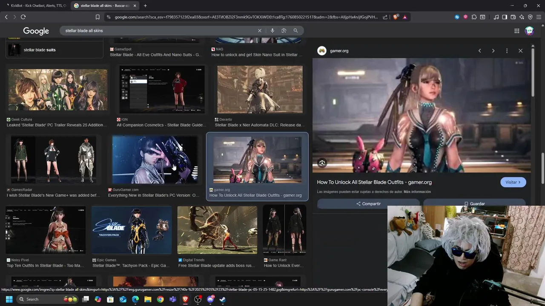Click 'Stellar Blade - All Eve Outfits' GameSpot link
The width and height of the screenshot is (545, 306).
click(x=156, y=55)
